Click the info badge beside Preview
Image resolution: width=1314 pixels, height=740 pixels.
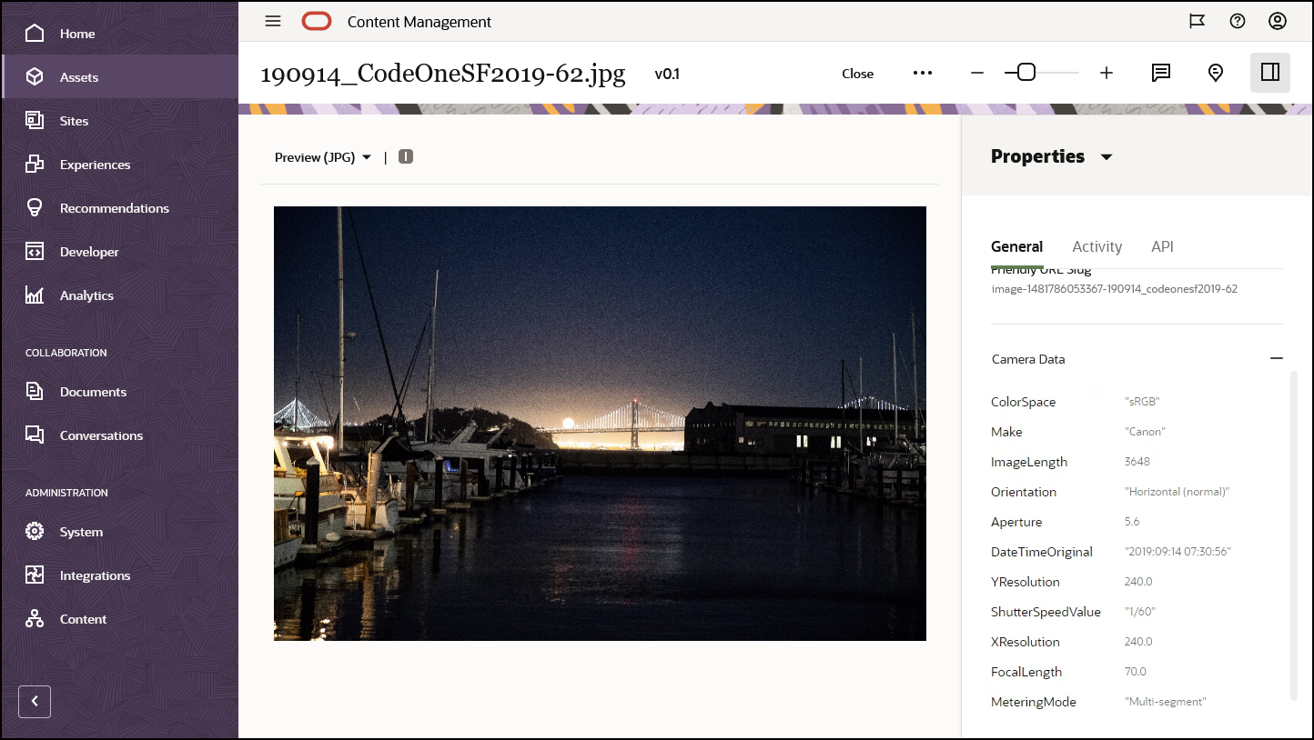406,156
